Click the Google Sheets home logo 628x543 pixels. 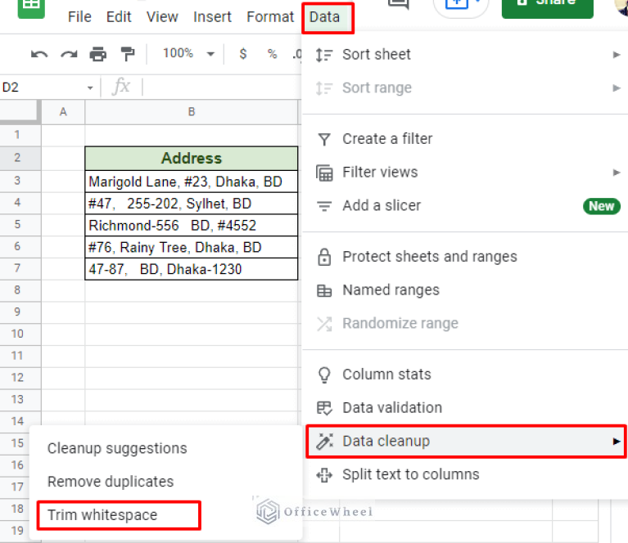coord(31,7)
